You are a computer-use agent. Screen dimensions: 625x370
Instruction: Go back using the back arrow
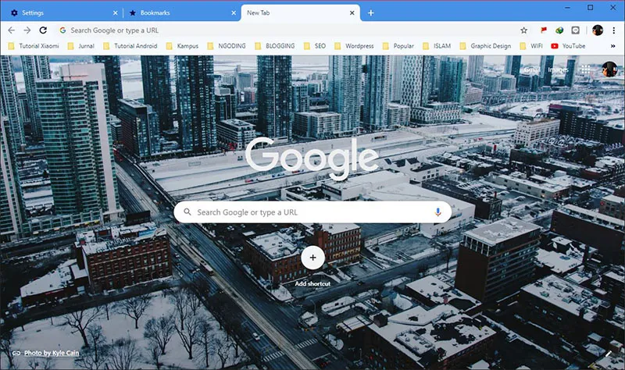point(12,30)
